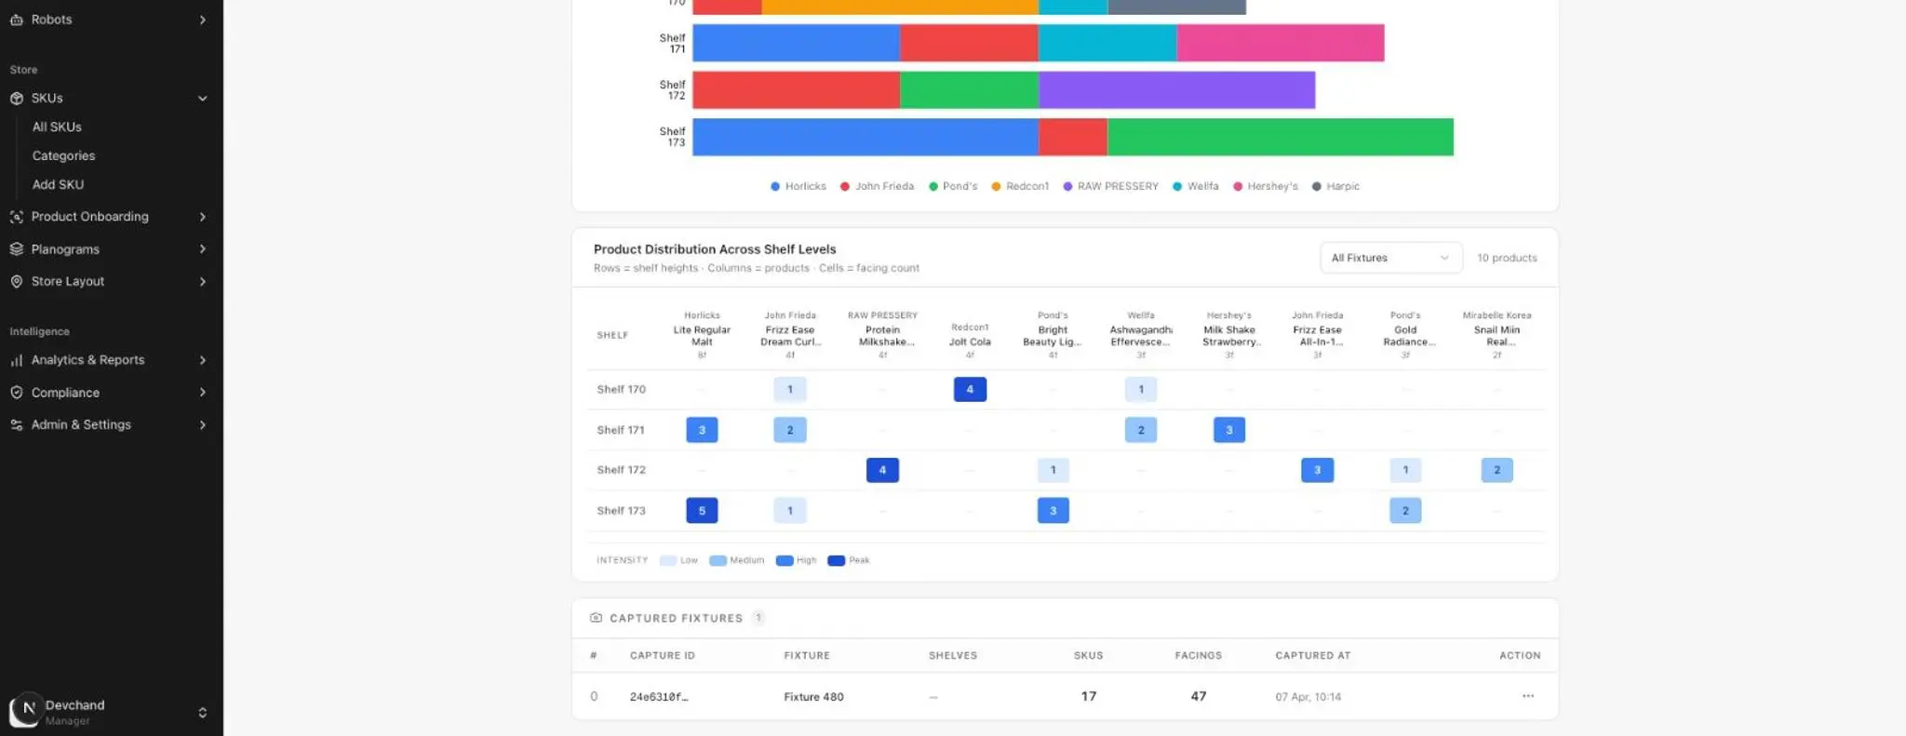Open All SKUs page
This screenshot has height=736, width=1906.
tap(57, 127)
